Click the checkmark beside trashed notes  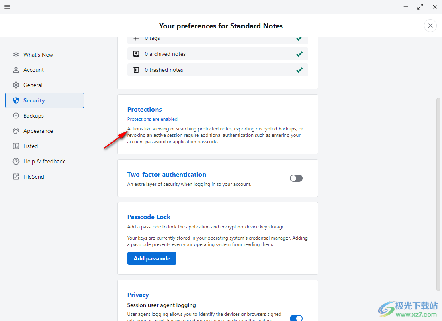(x=299, y=70)
